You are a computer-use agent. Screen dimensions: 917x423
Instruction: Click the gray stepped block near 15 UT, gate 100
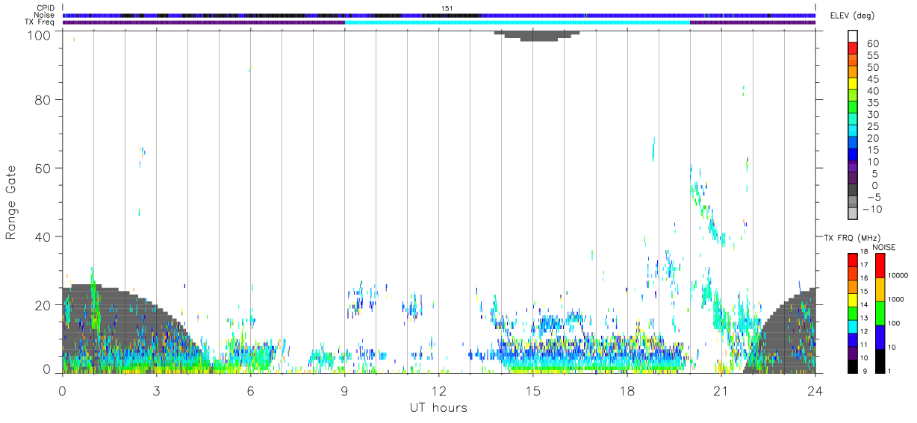[537, 36]
